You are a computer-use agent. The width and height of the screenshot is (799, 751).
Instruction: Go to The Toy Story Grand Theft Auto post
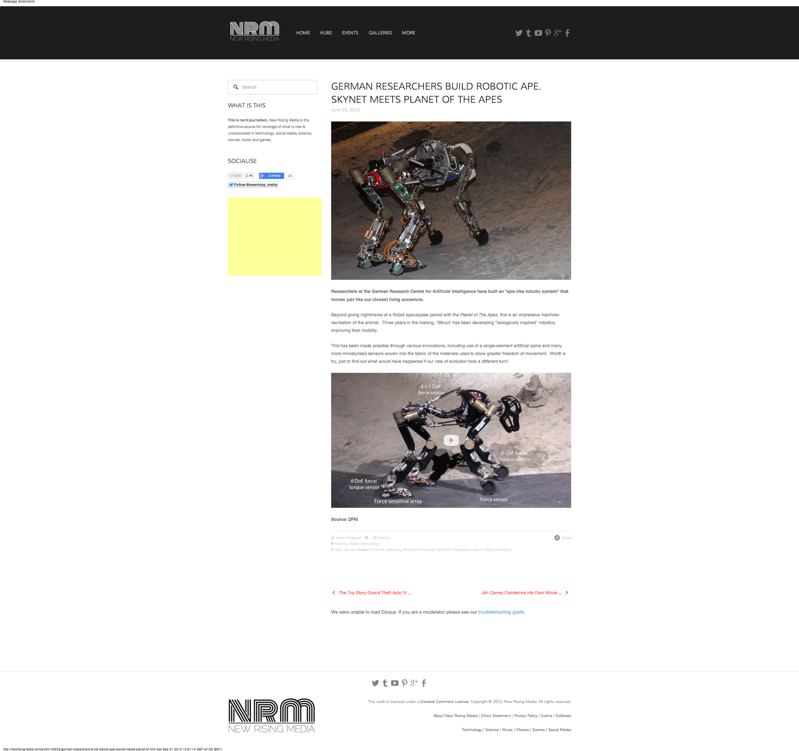tap(375, 593)
